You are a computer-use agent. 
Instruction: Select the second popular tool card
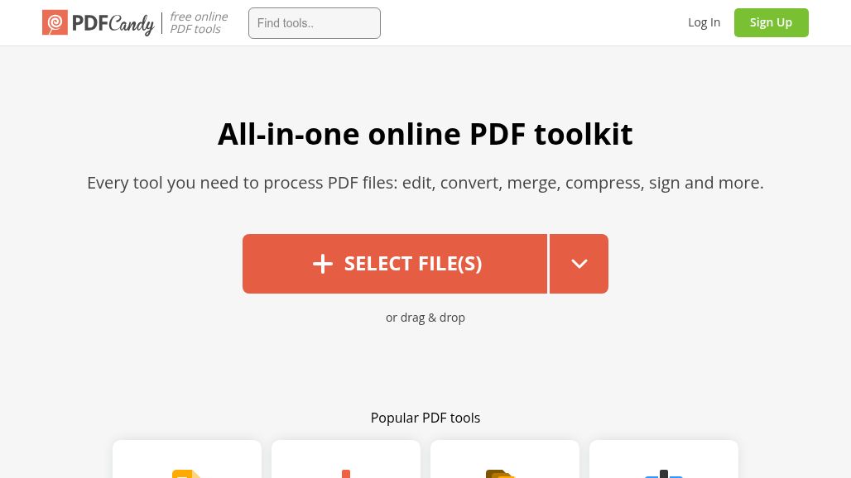[346, 459]
